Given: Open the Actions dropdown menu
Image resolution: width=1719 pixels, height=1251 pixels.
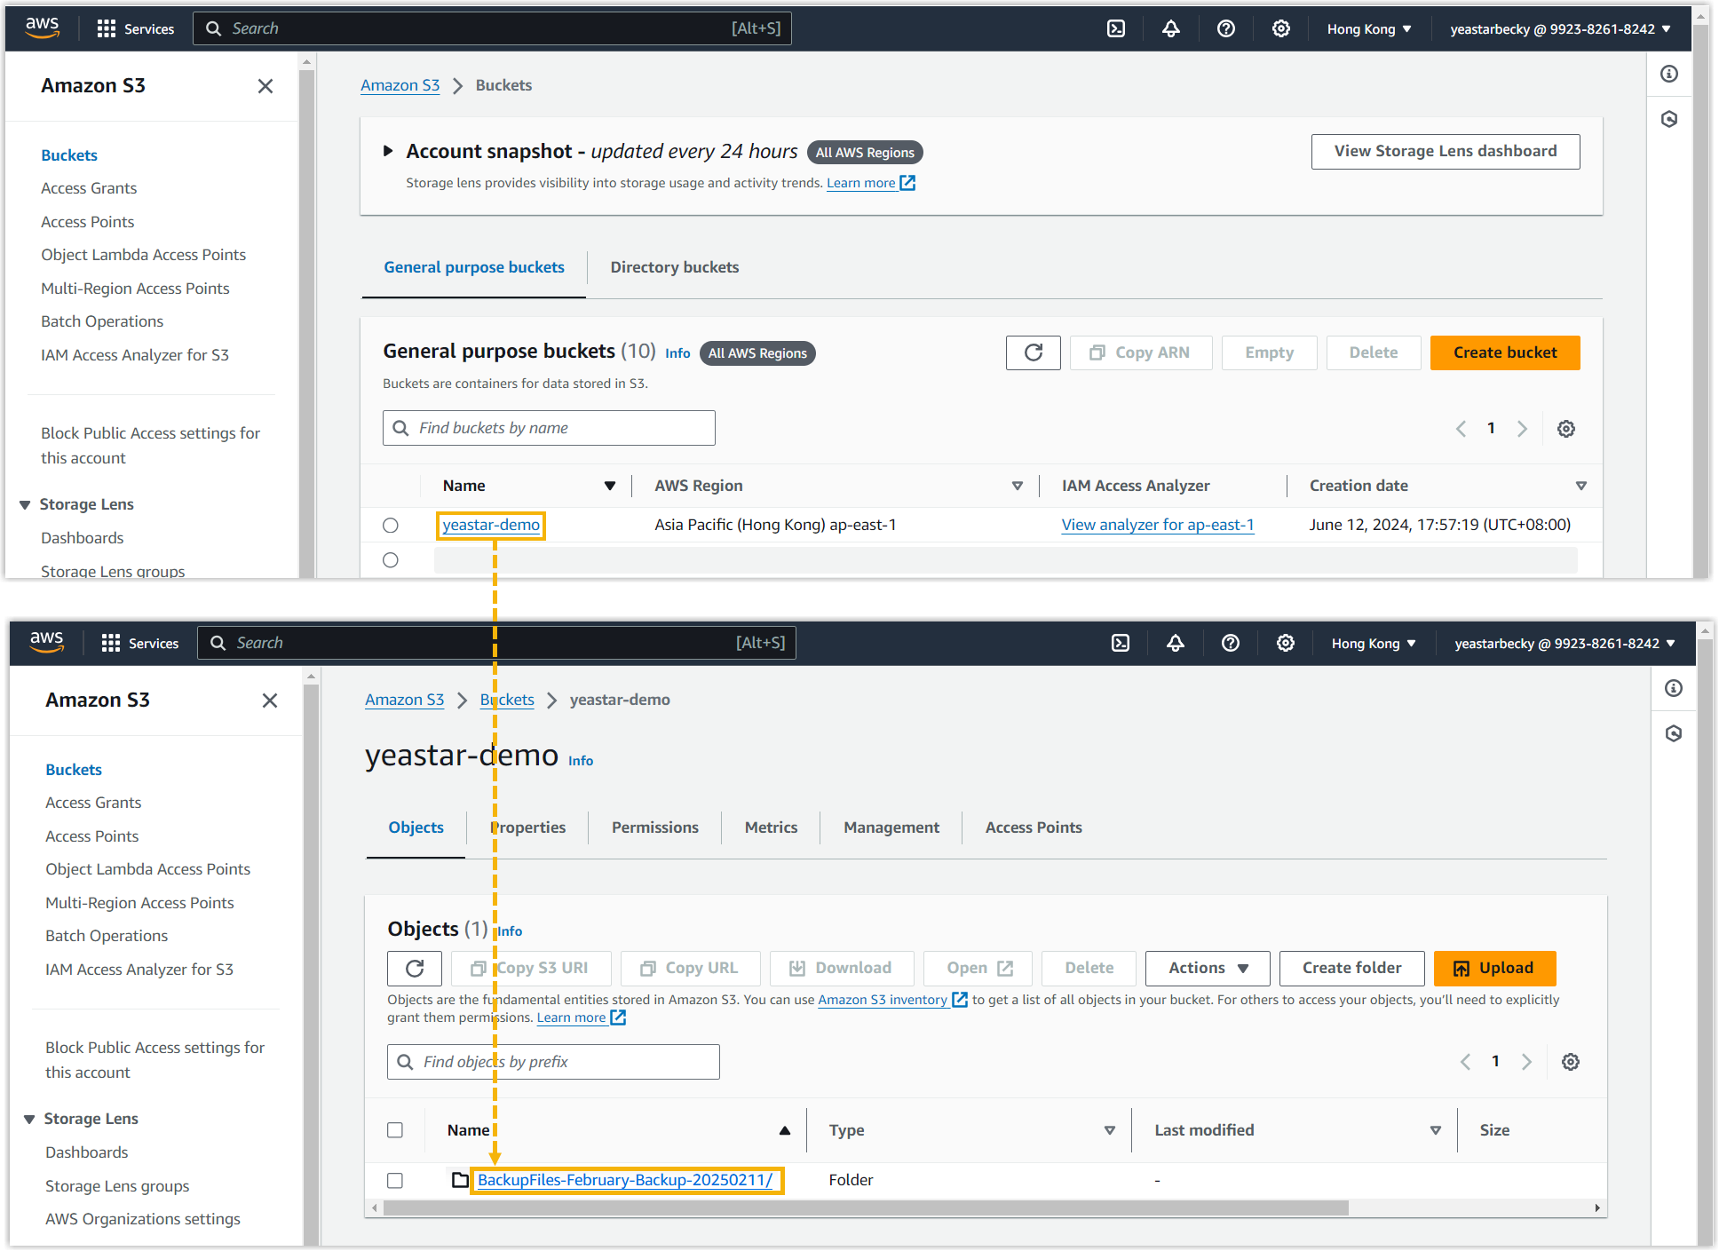Looking at the screenshot, I should pyautogui.click(x=1207, y=968).
